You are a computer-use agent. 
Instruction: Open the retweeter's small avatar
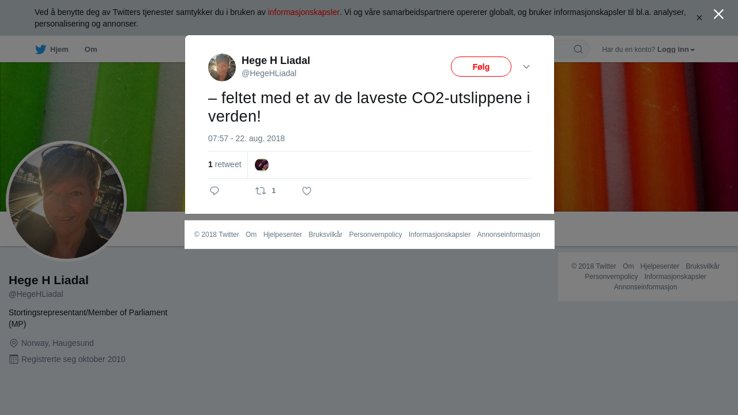point(262,165)
